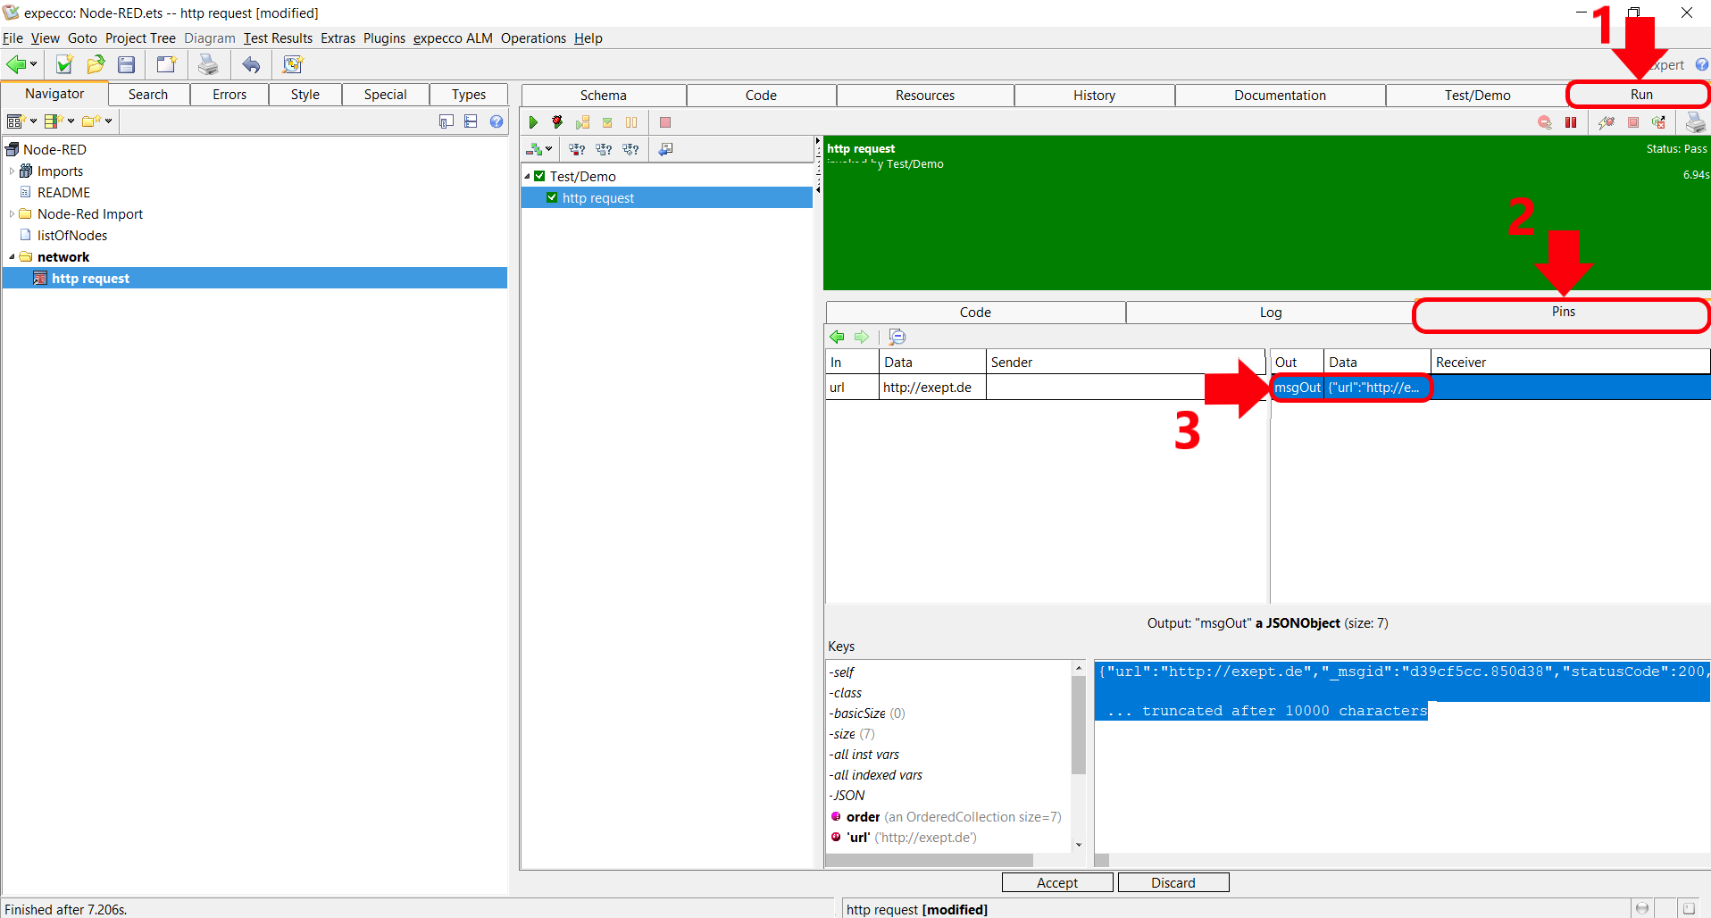
Task: Click the Discard button
Action: [1173, 882]
